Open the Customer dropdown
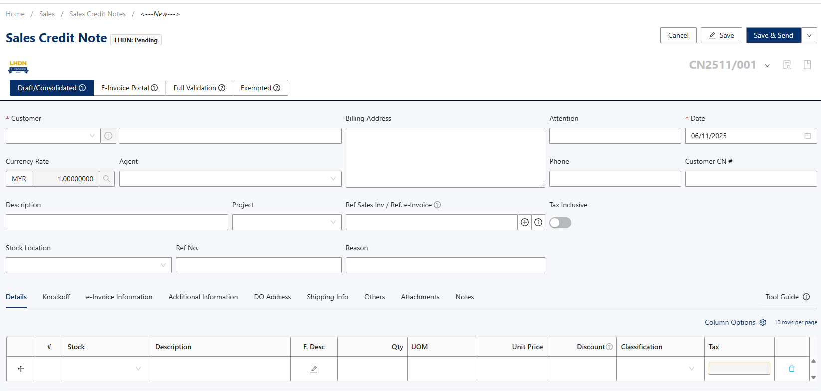The width and height of the screenshot is (821, 391). pyautogui.click(x=53, y=136)
